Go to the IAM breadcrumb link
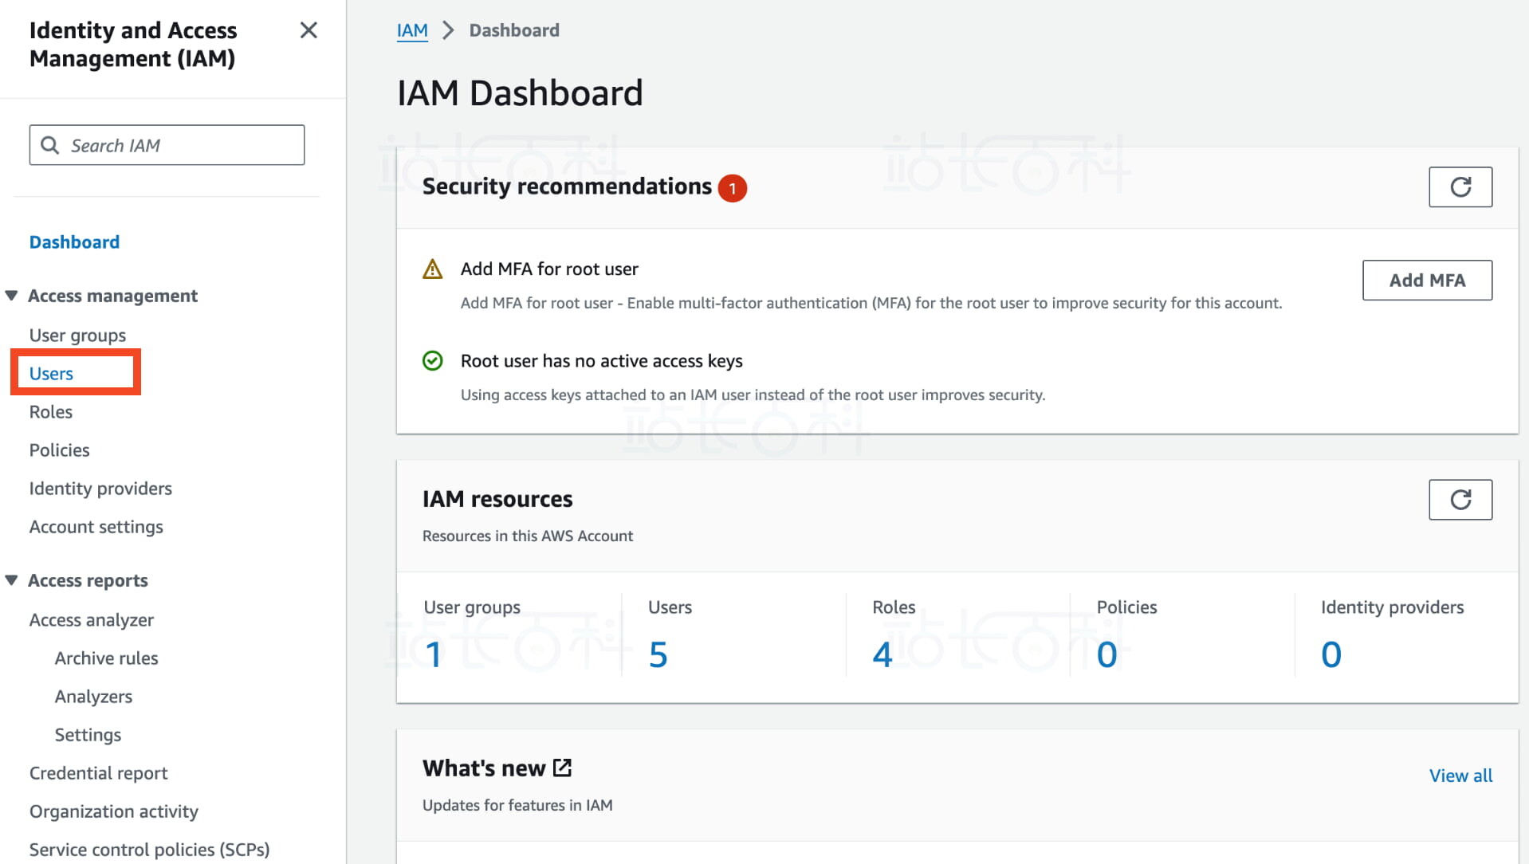1529x864 pixels. pyautogui.click(x=412, y=30)
